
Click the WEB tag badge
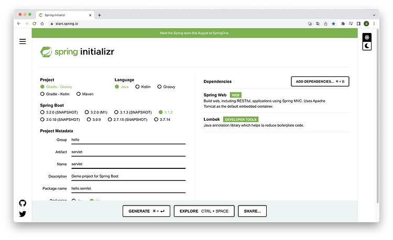236,95
